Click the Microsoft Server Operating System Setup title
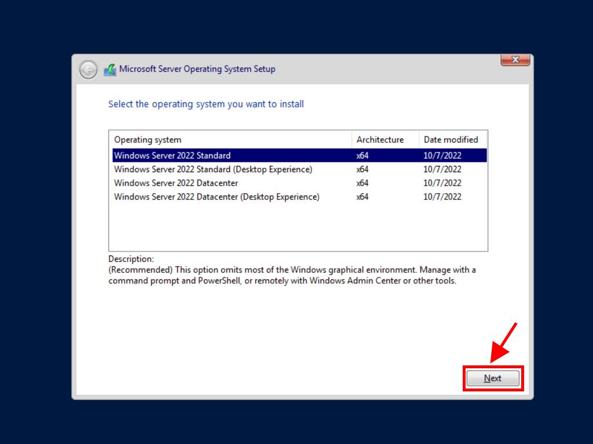The width and height of the screenshot is (593, 444). pos(197,69)
